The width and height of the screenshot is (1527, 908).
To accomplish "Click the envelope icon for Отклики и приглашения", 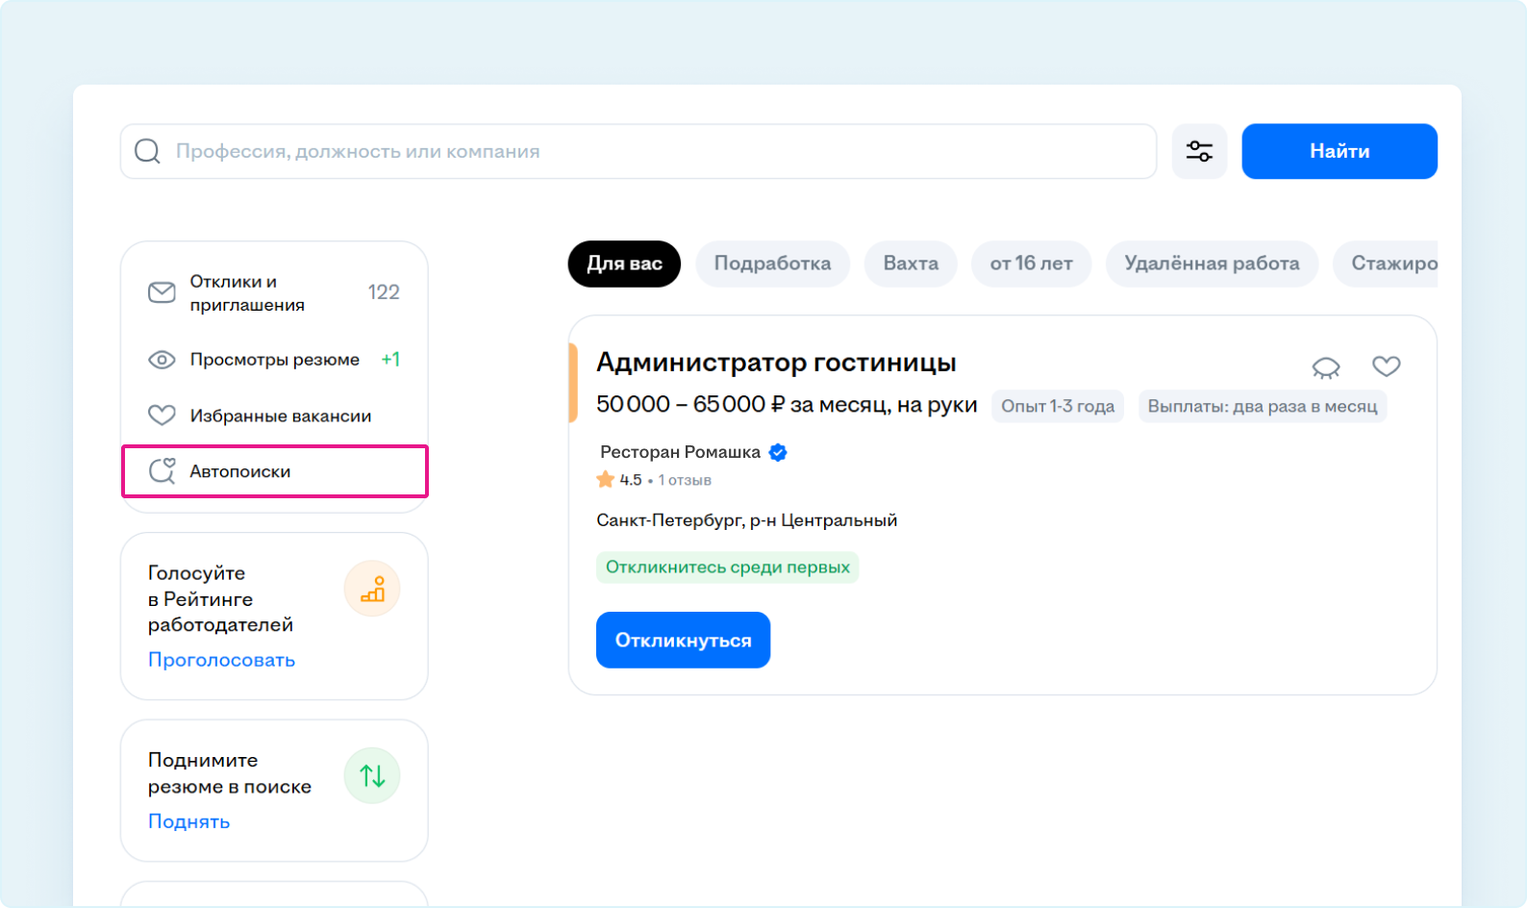I will click(x=162, y=292).
